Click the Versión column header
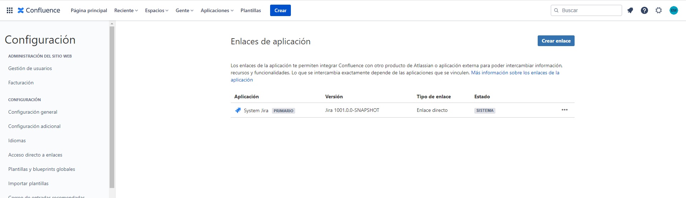The height and width of the screenshot is (198, 686). pyautogui.click(x=334, y=96)
